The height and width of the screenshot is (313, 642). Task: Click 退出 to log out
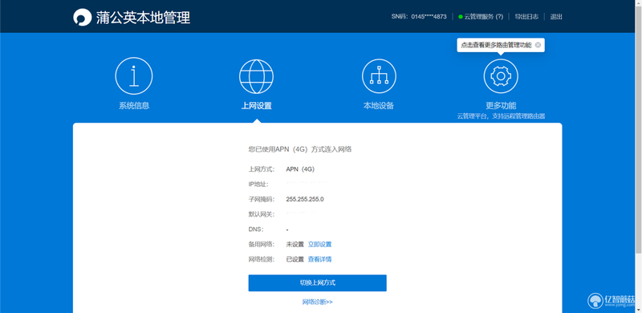click(x=556, y=17)
